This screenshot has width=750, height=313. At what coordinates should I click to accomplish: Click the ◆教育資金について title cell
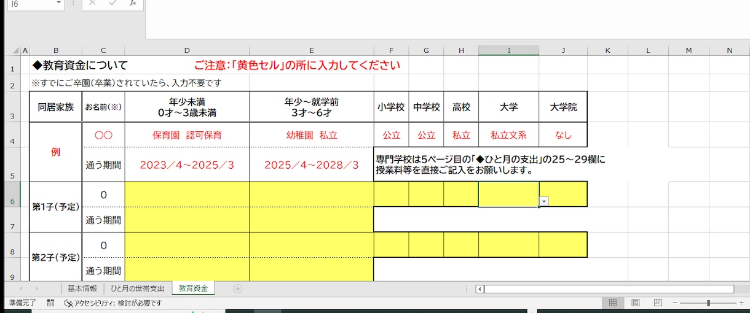point(80,65)
